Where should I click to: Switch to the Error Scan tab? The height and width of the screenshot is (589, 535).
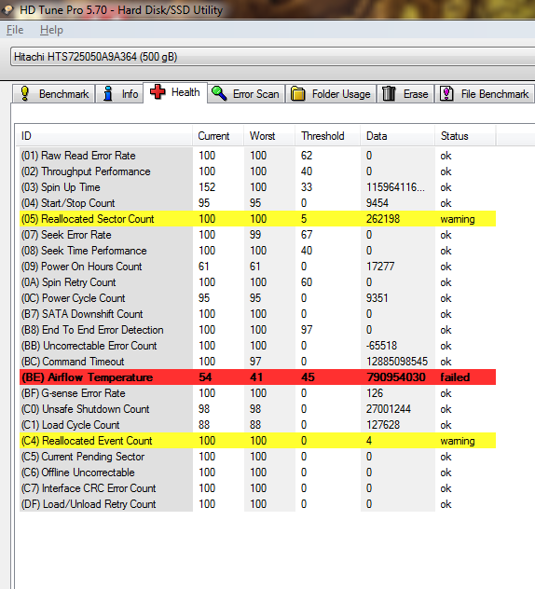[x=246, y=93]
